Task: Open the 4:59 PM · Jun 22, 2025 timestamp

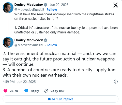Action: tap(19, 82)
